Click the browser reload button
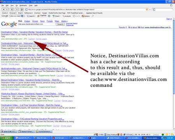Screen dimensions: 175x140 pyautogui.click(x=12, y=9)
